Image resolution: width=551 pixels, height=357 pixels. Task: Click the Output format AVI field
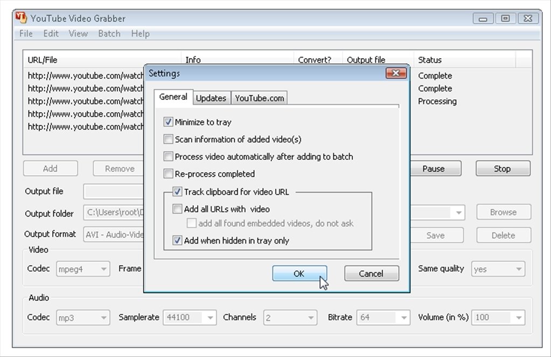coord(114,234)
